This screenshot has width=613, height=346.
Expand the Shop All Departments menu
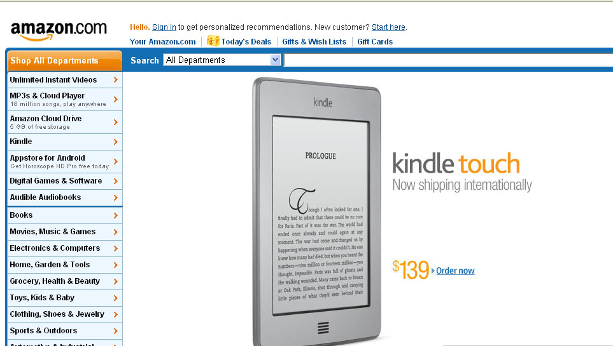[x=64, y=61]
